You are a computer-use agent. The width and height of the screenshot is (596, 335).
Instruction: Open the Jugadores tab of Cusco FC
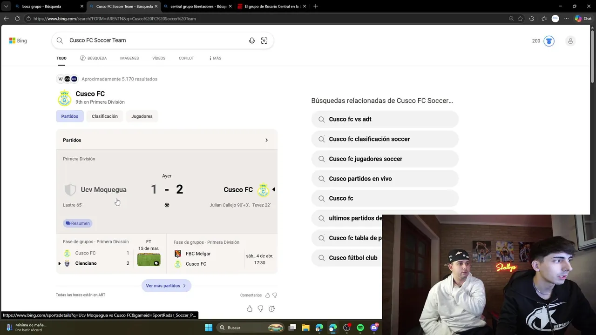tap(142, 116)
